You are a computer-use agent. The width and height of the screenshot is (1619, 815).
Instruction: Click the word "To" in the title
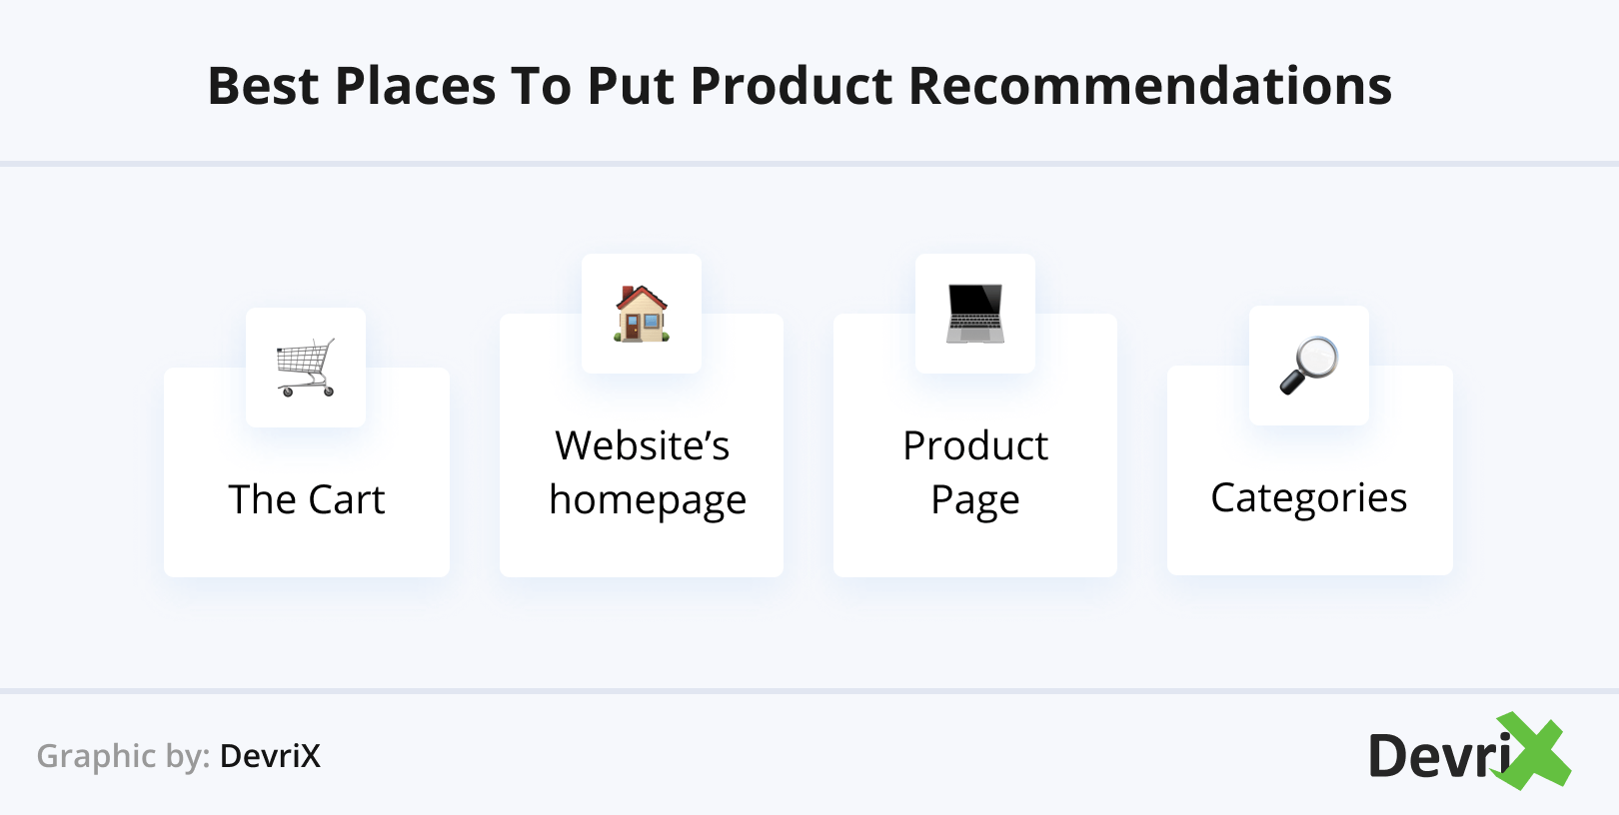pyautogui.click(x=541, y=86)
